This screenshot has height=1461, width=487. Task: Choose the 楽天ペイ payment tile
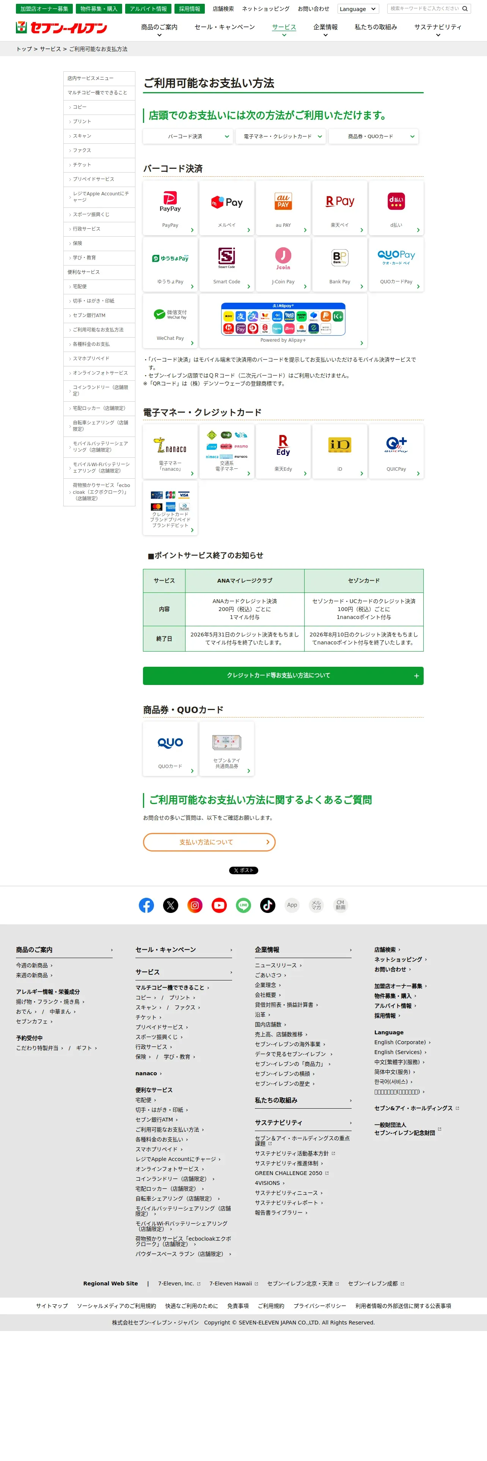339,207
